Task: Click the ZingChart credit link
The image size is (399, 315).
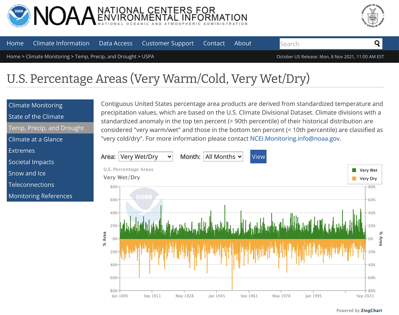Action: (371, 310)
